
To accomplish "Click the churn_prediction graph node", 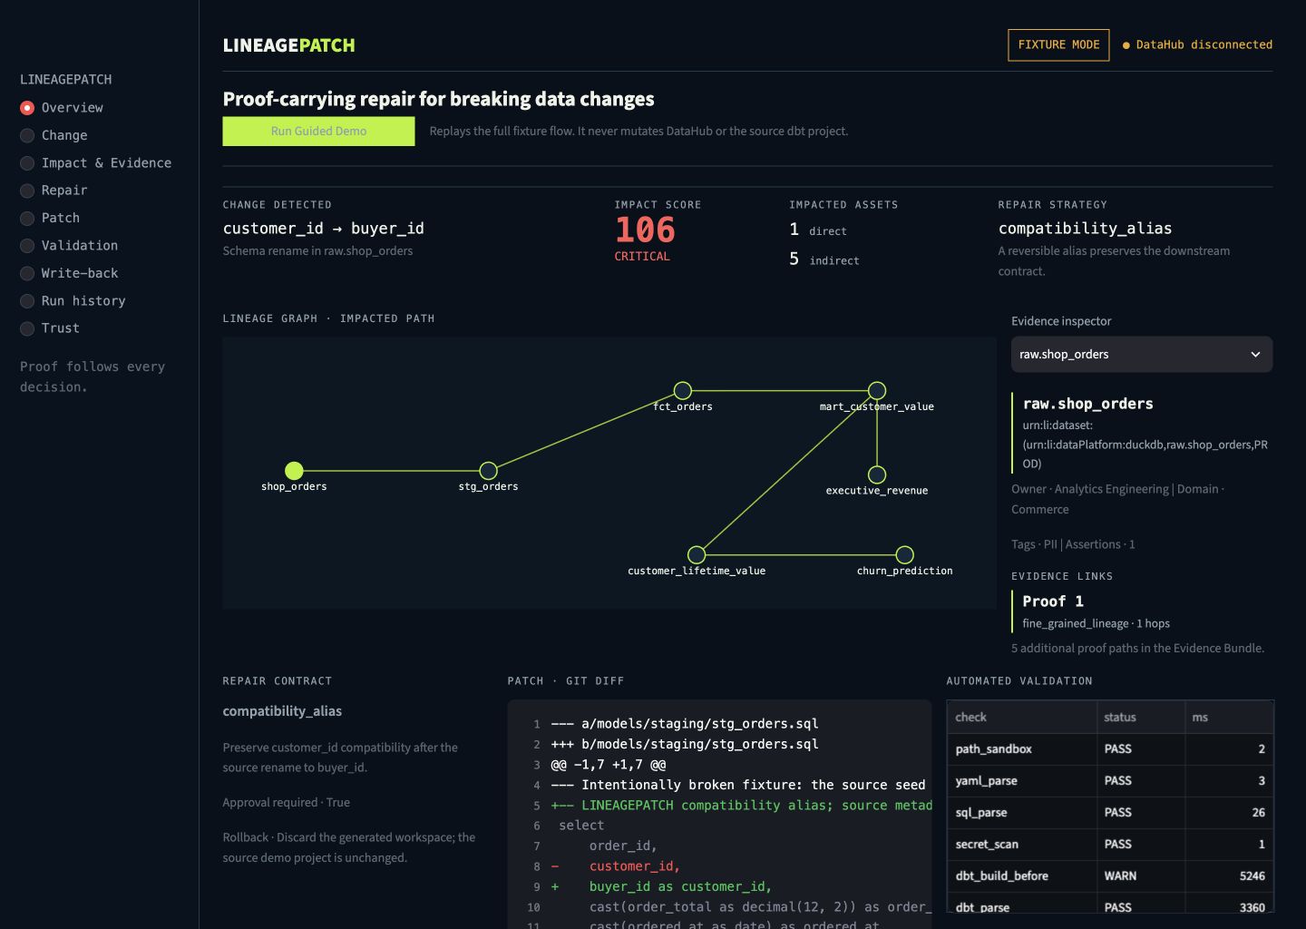I will click(x=904, y=554).
